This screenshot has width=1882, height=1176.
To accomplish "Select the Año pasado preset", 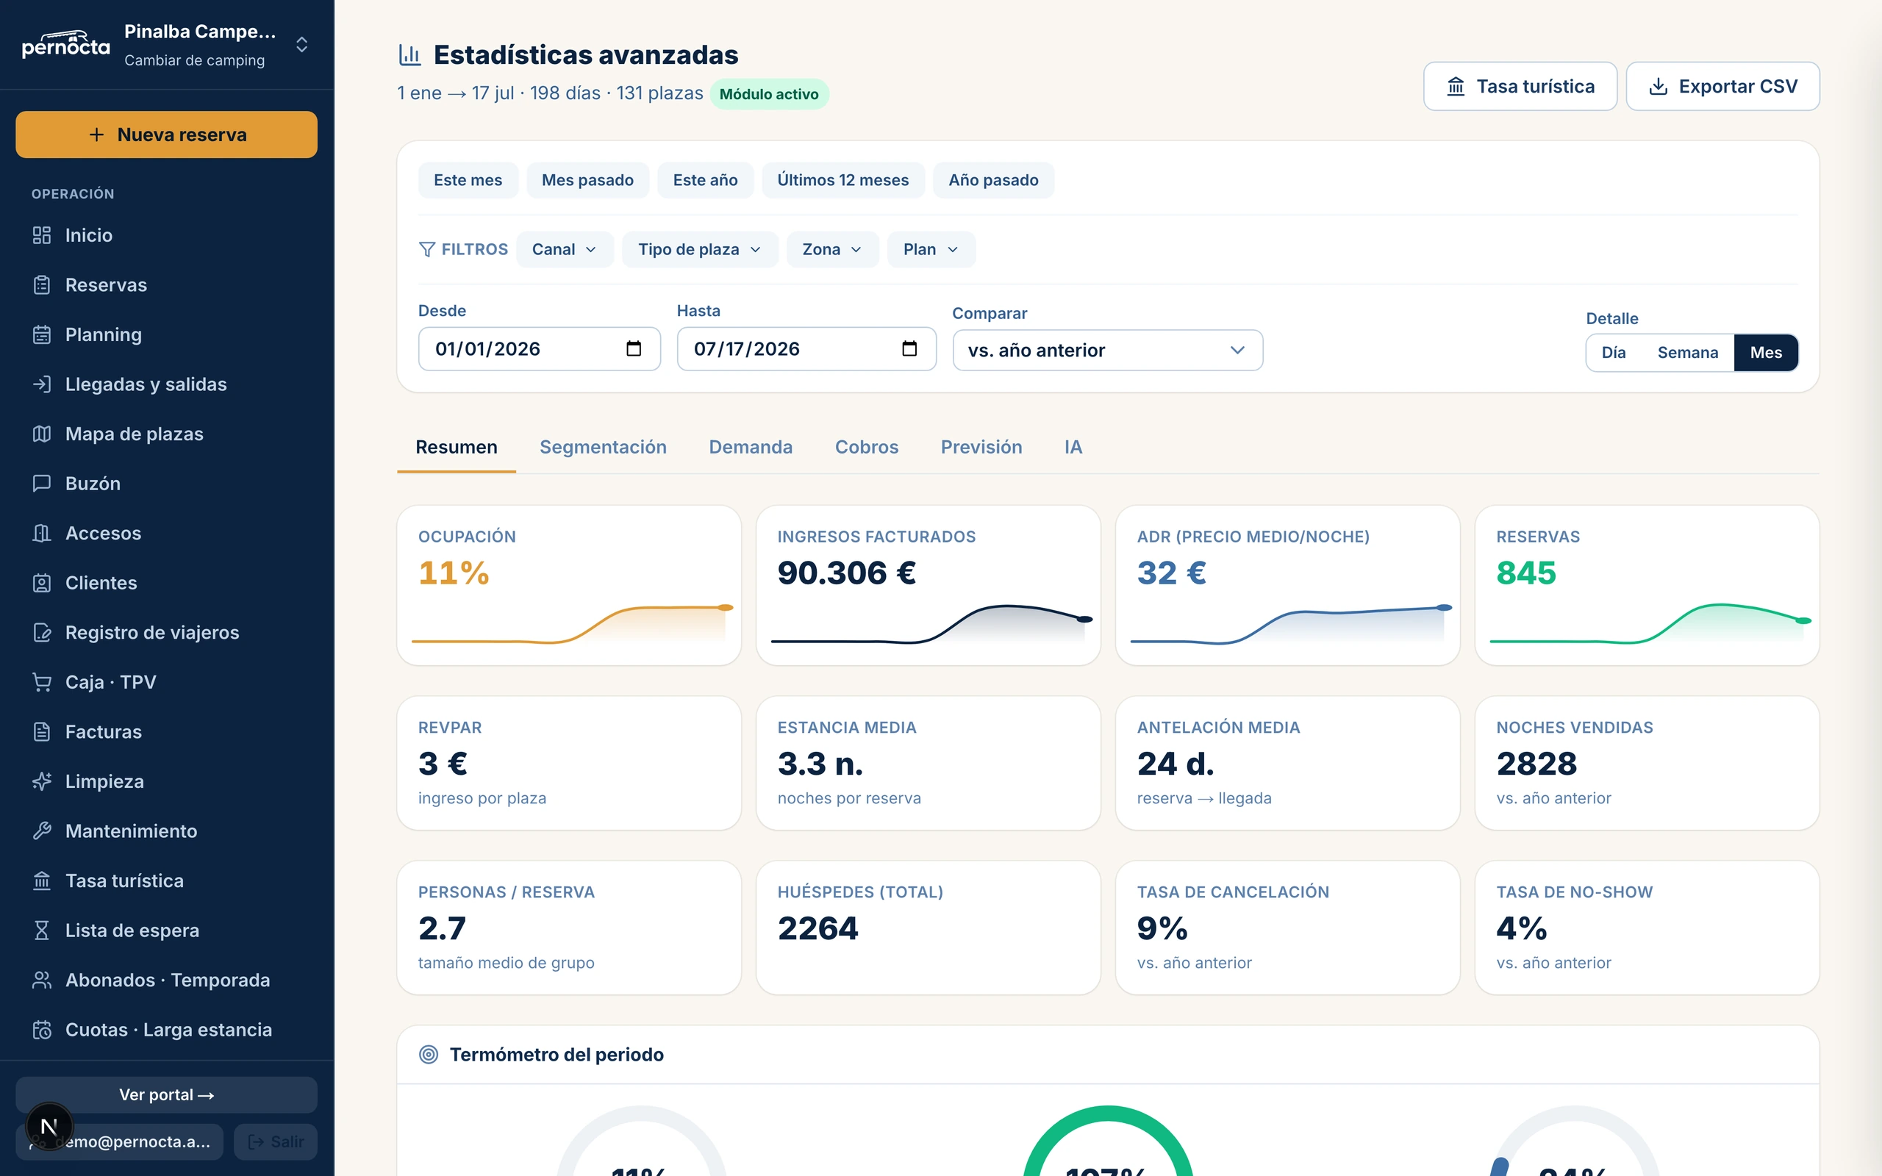I will click(x=993, y=181).
